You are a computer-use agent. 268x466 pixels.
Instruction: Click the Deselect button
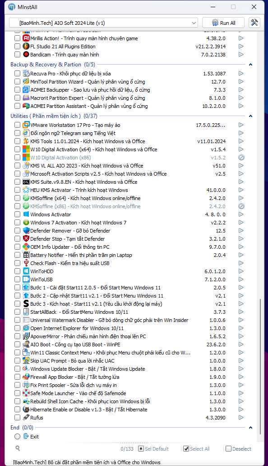[x=239, y=449]
